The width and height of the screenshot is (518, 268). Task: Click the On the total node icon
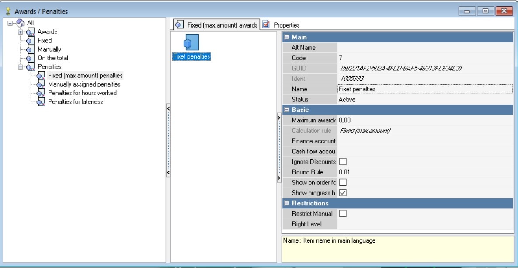pos(30,59)
